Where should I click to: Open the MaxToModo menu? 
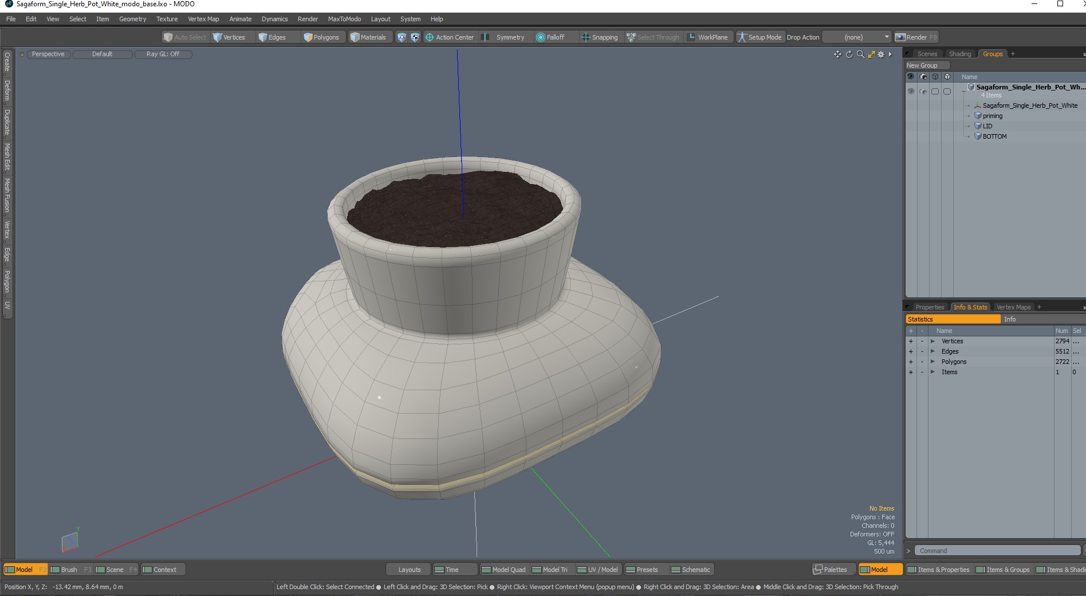pos(344,19)
